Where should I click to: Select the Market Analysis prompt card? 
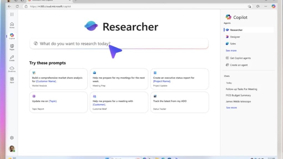[58, 79]
